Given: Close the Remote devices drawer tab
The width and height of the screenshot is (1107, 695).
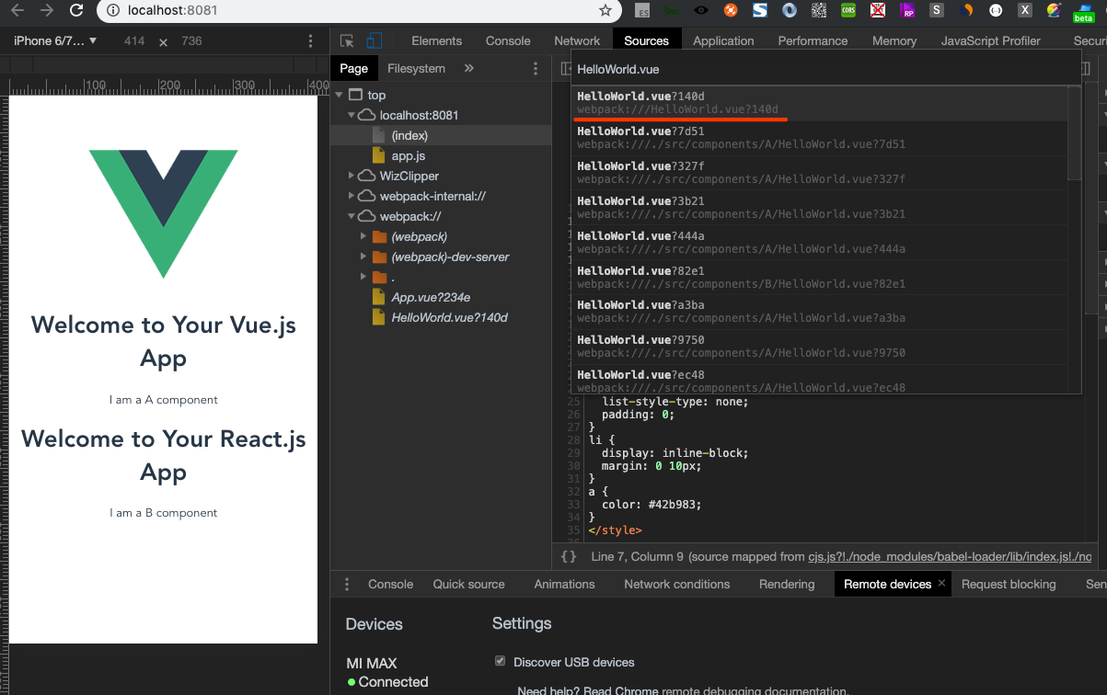Looking at the screenshot, I should 942,584.
